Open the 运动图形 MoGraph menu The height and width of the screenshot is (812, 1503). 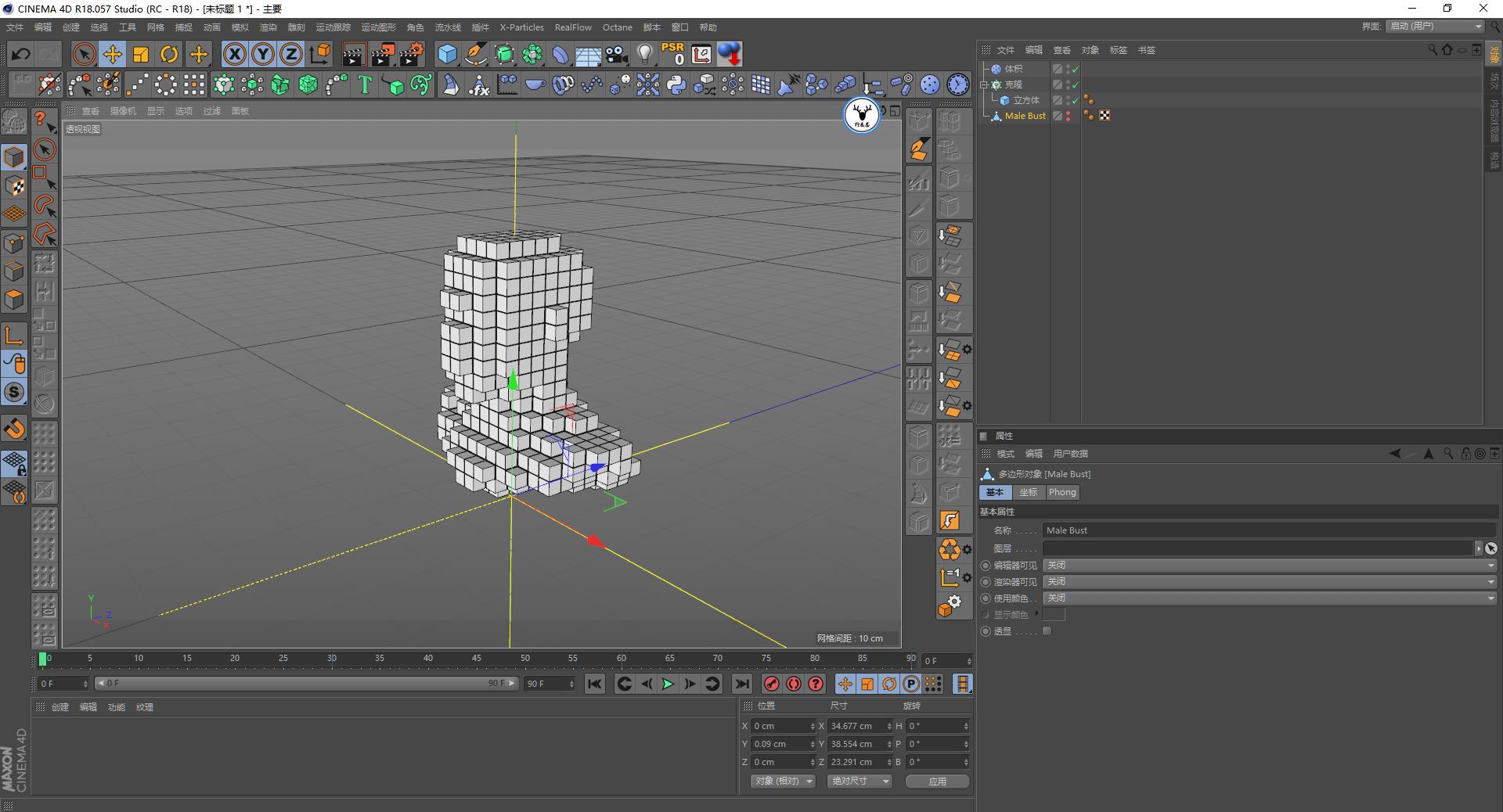point(378,27)
